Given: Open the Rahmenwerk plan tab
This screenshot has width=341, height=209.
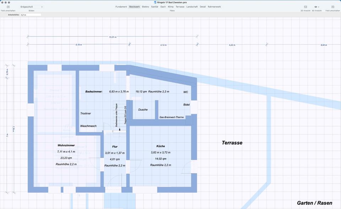Looking at the screenshot, I should pyautogui.click(x=214, y=7).
